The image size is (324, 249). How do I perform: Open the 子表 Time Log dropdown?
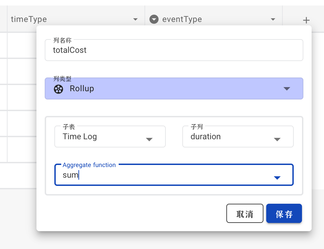tap(149, 139)
